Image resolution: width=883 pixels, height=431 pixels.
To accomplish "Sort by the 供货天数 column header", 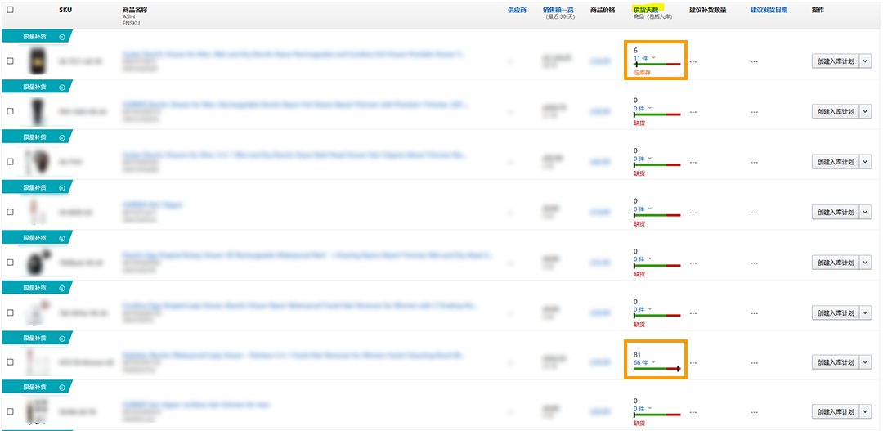I will [648, 10].
